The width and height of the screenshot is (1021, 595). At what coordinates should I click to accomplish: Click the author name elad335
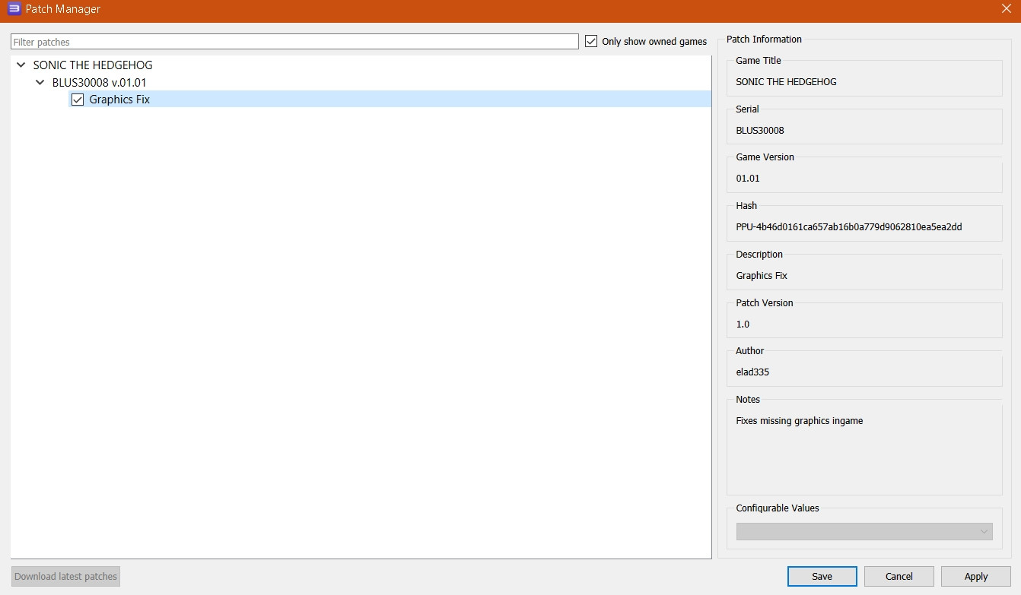point(752,372)
